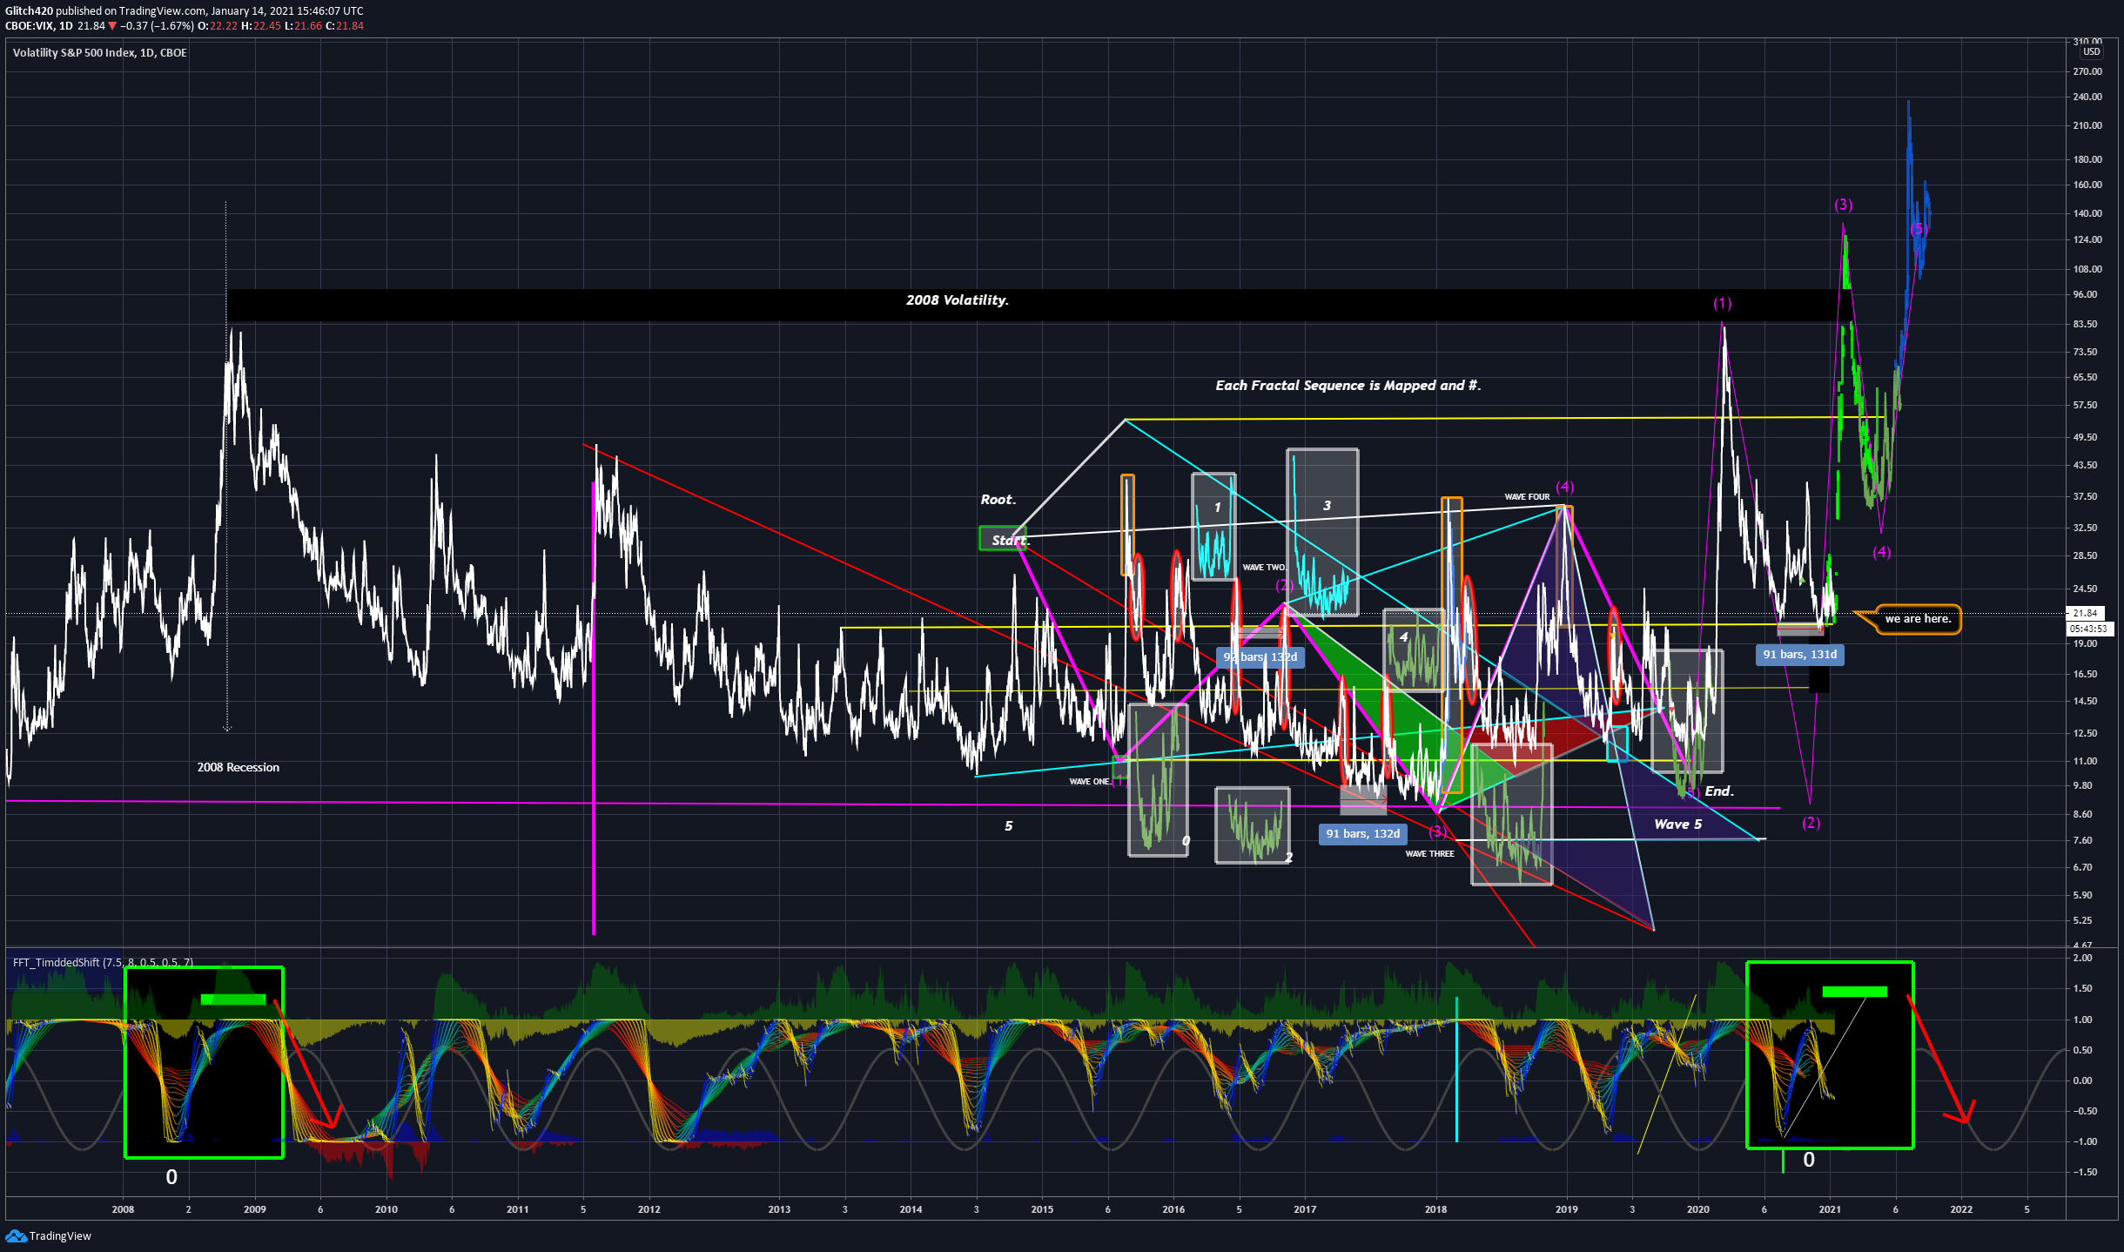Click the 49.50 price axis label

(x=2086, y=438)
